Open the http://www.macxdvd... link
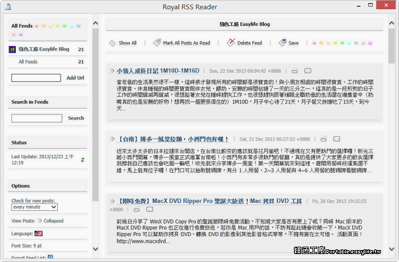Image resolution: width=399 pixels, height=262 pixels. [143, 241]
